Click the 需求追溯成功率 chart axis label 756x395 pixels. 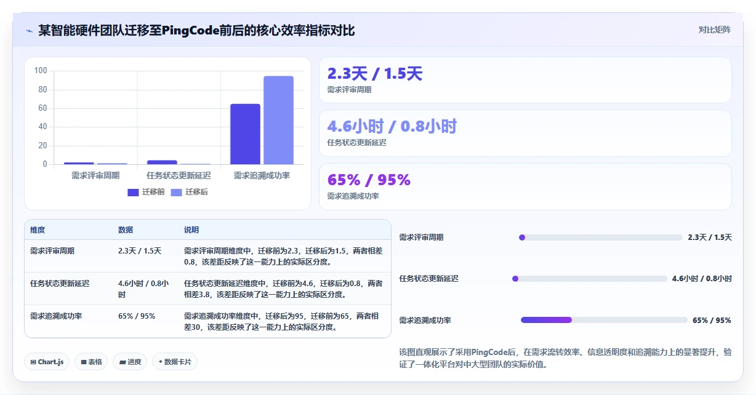(x=262, y=175)
